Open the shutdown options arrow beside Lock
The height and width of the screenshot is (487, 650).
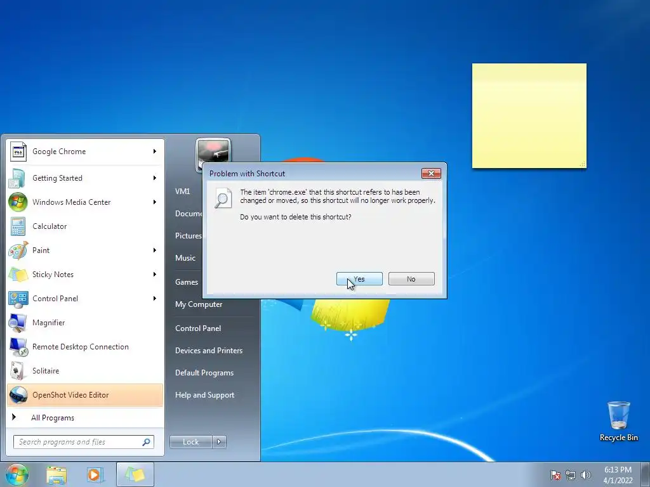coord(219,442)
